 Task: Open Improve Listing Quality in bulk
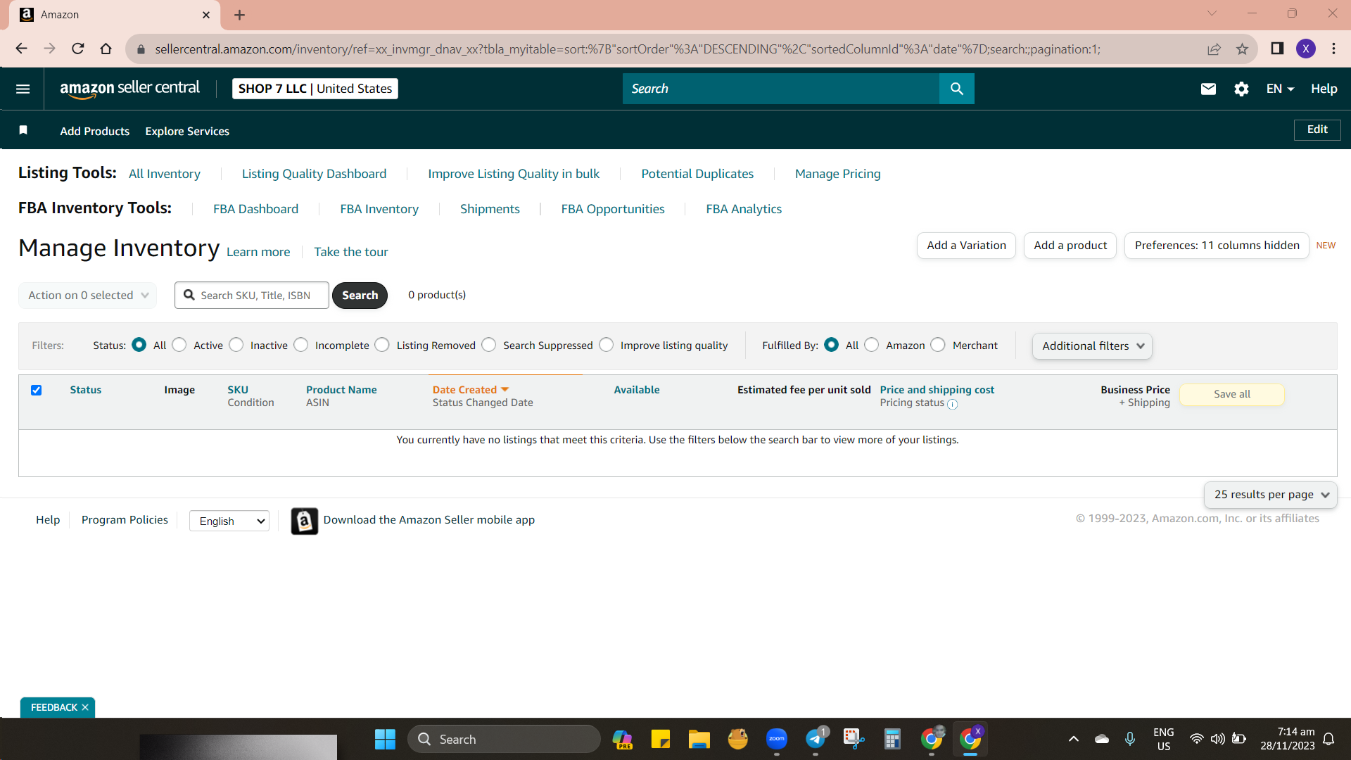point(514,174)
